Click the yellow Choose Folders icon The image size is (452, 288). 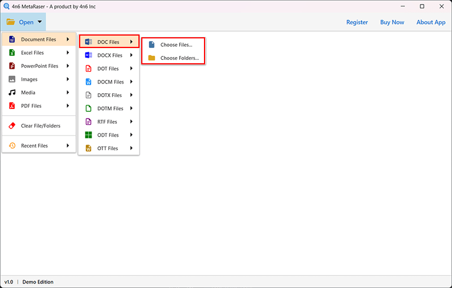[x=151, y=58]
